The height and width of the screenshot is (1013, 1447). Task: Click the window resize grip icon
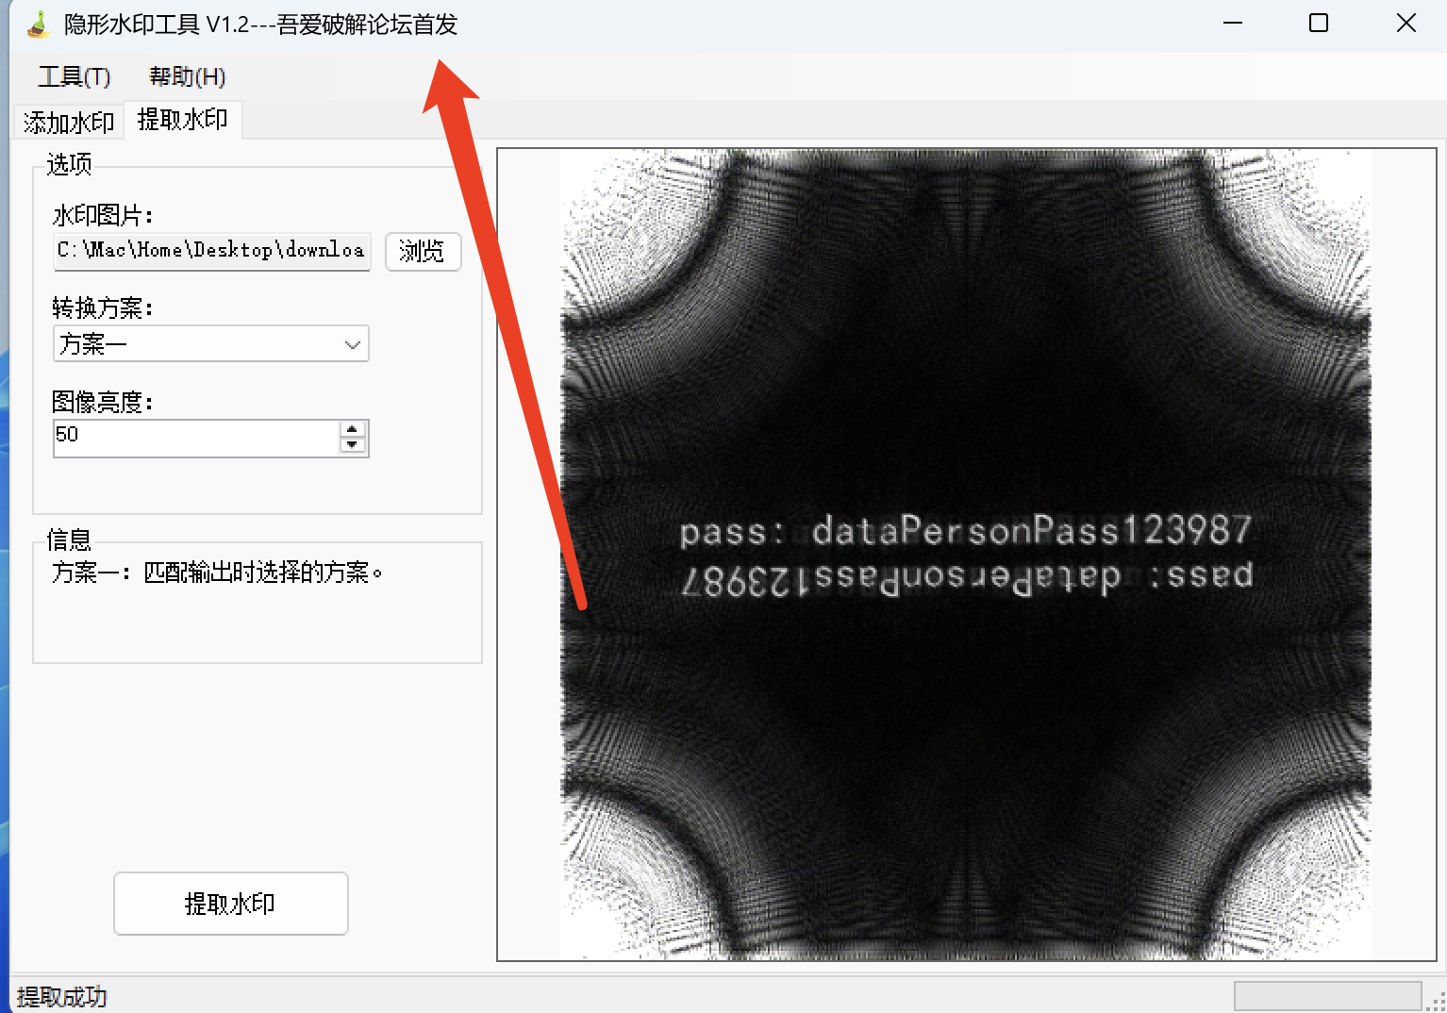tap(1437, 1003)
